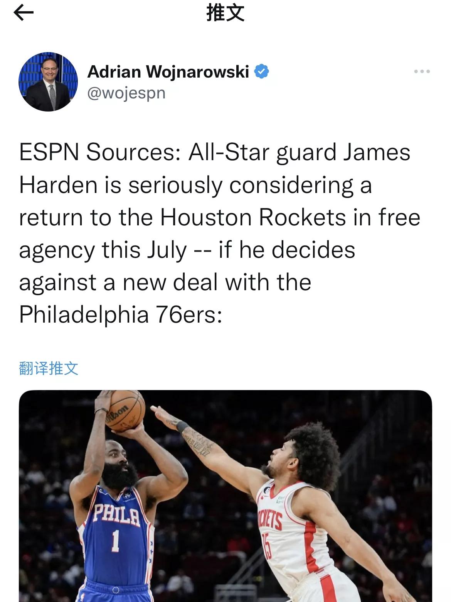Viewport: 451px width, 602px height.
Task: Select the Houston Rockets text in the tweet
Action: click(252, 217)
